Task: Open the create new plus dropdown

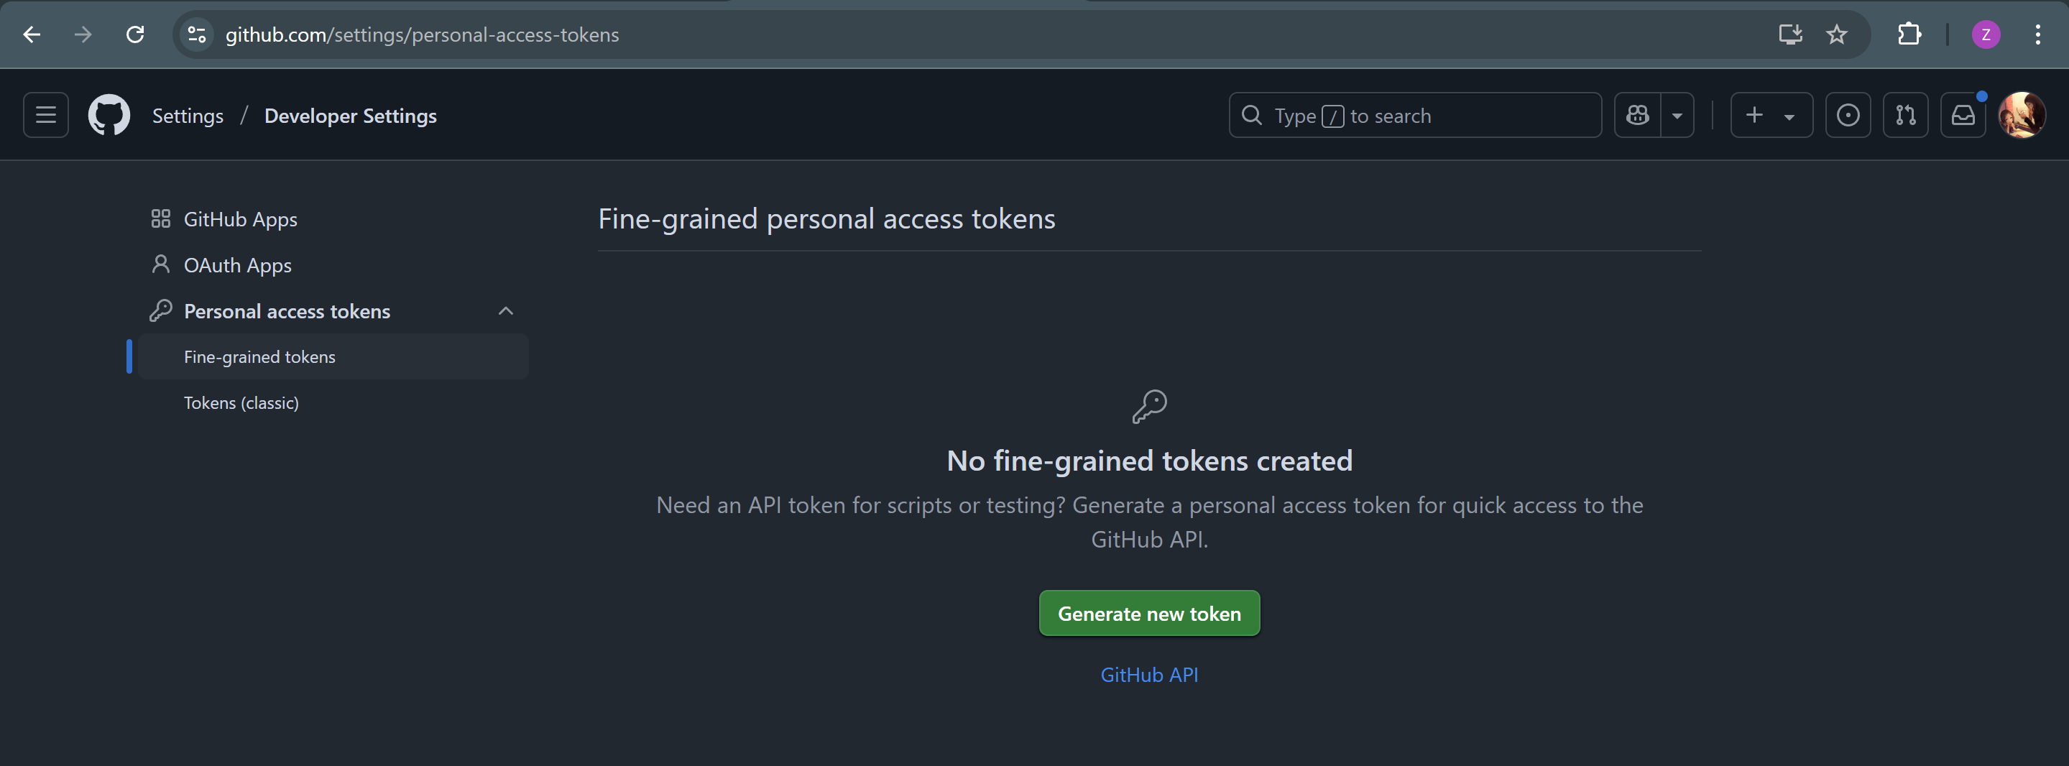Action: click(1771, 116)
